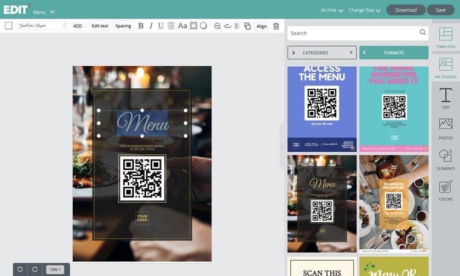Click the Spacing button
Viewport: 460px width, 276px height.
point(123,26)
